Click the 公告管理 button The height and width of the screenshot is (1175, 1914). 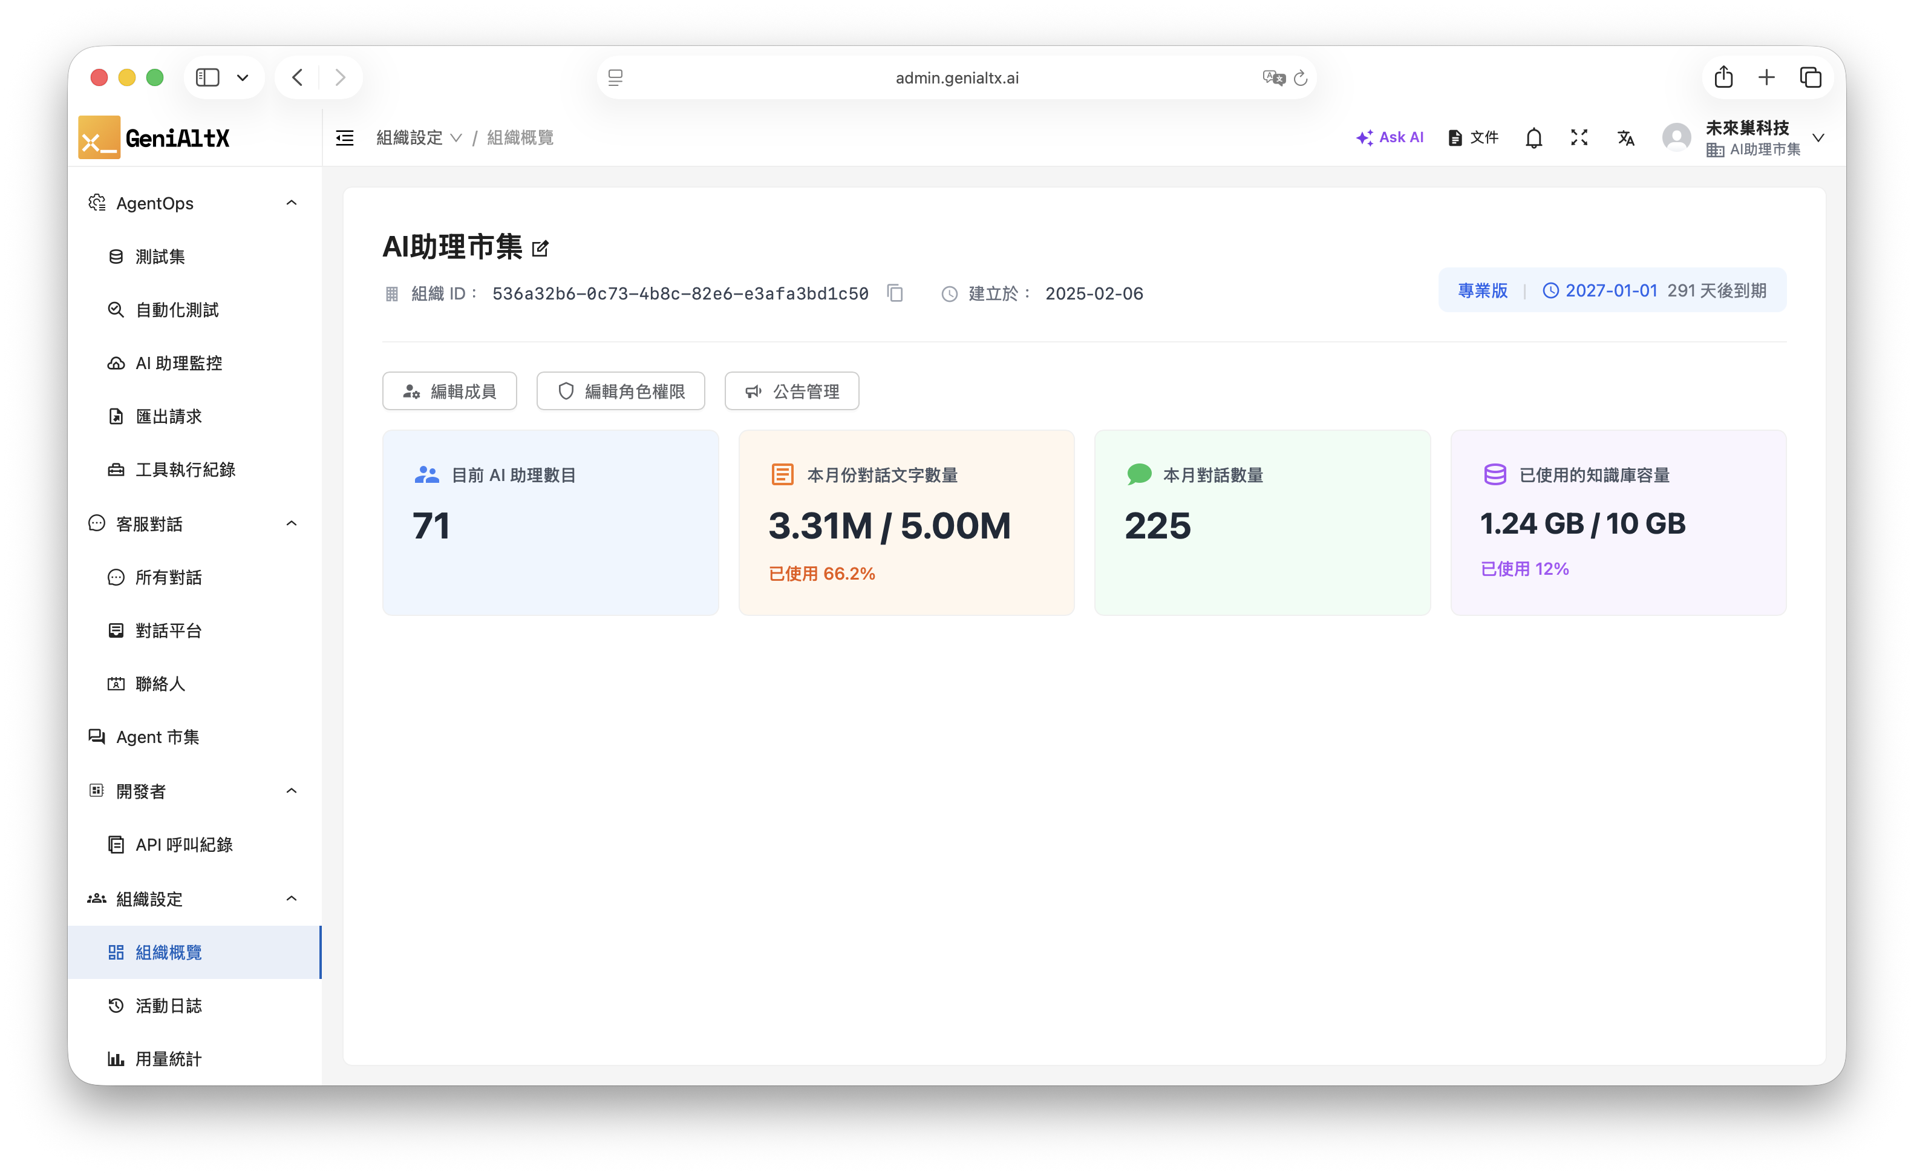point(791,391)
